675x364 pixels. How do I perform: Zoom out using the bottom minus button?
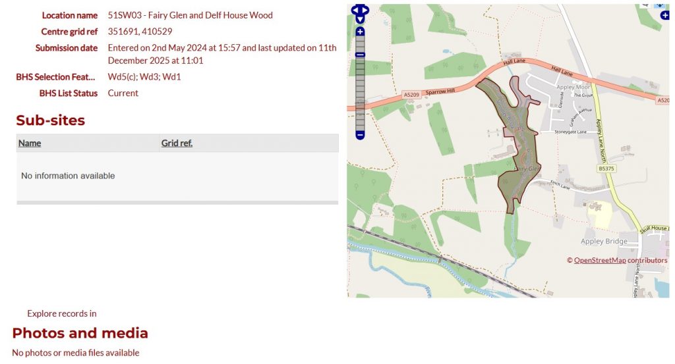[x=360, y=135]
